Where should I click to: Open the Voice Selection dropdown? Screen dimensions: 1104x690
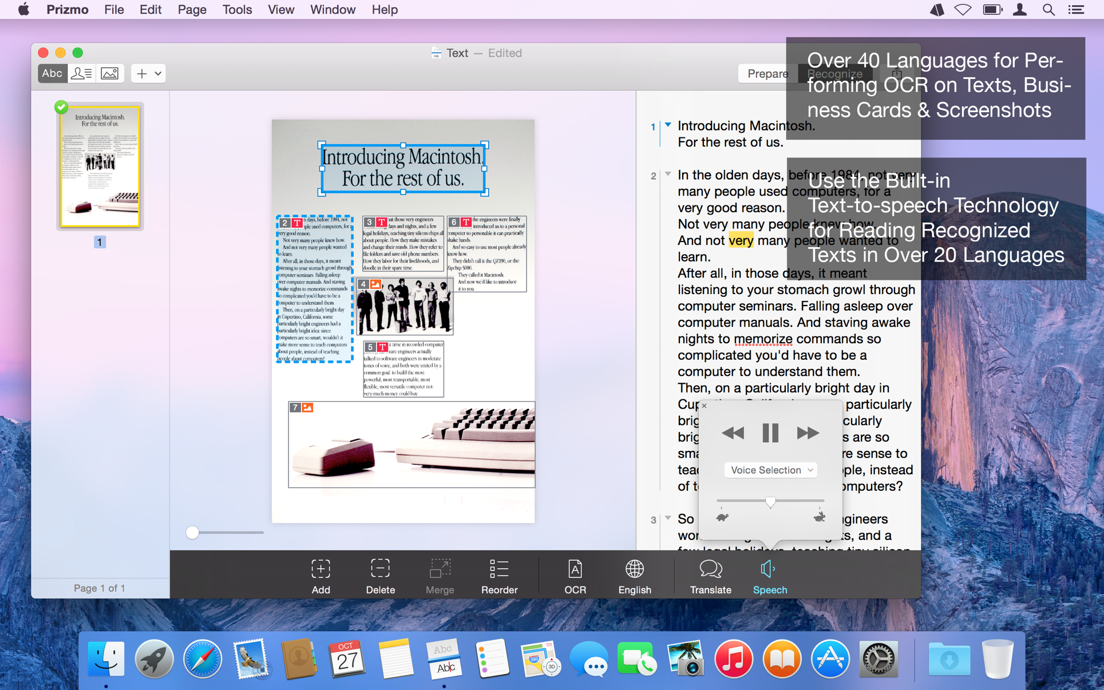[x=769, y=469]
